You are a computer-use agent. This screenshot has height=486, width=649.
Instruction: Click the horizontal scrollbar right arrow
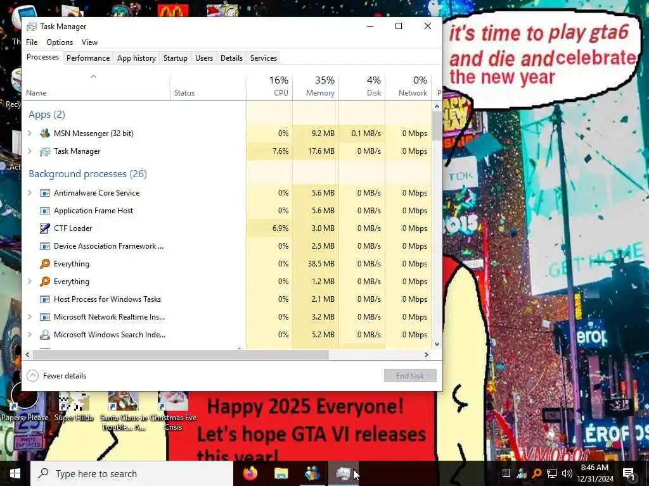click(x=427, y=354)
